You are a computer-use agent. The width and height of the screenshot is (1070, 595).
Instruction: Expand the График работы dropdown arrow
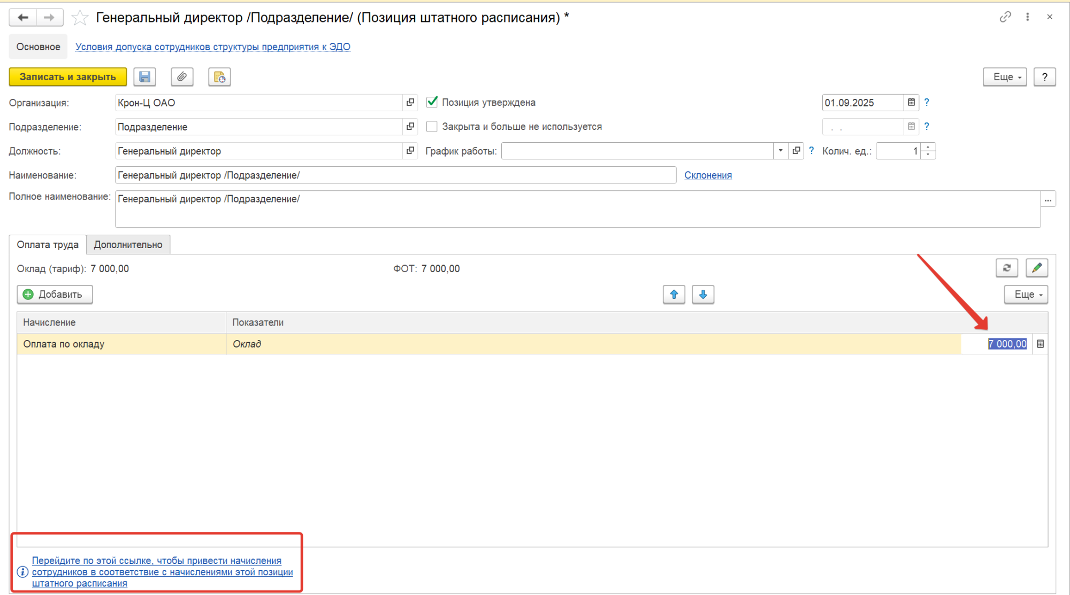(x=781, y=151)
